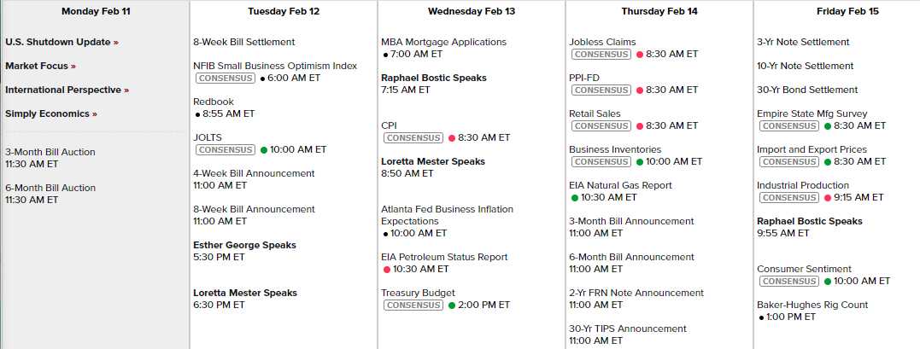This screenshot has width=920, height=349.
Task: Open the Simply Economics link
Action: click(x=51, y=113)
